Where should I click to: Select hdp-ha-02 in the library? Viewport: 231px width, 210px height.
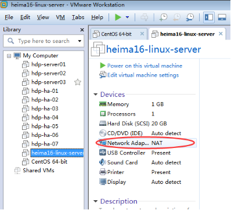pos(45,100)
